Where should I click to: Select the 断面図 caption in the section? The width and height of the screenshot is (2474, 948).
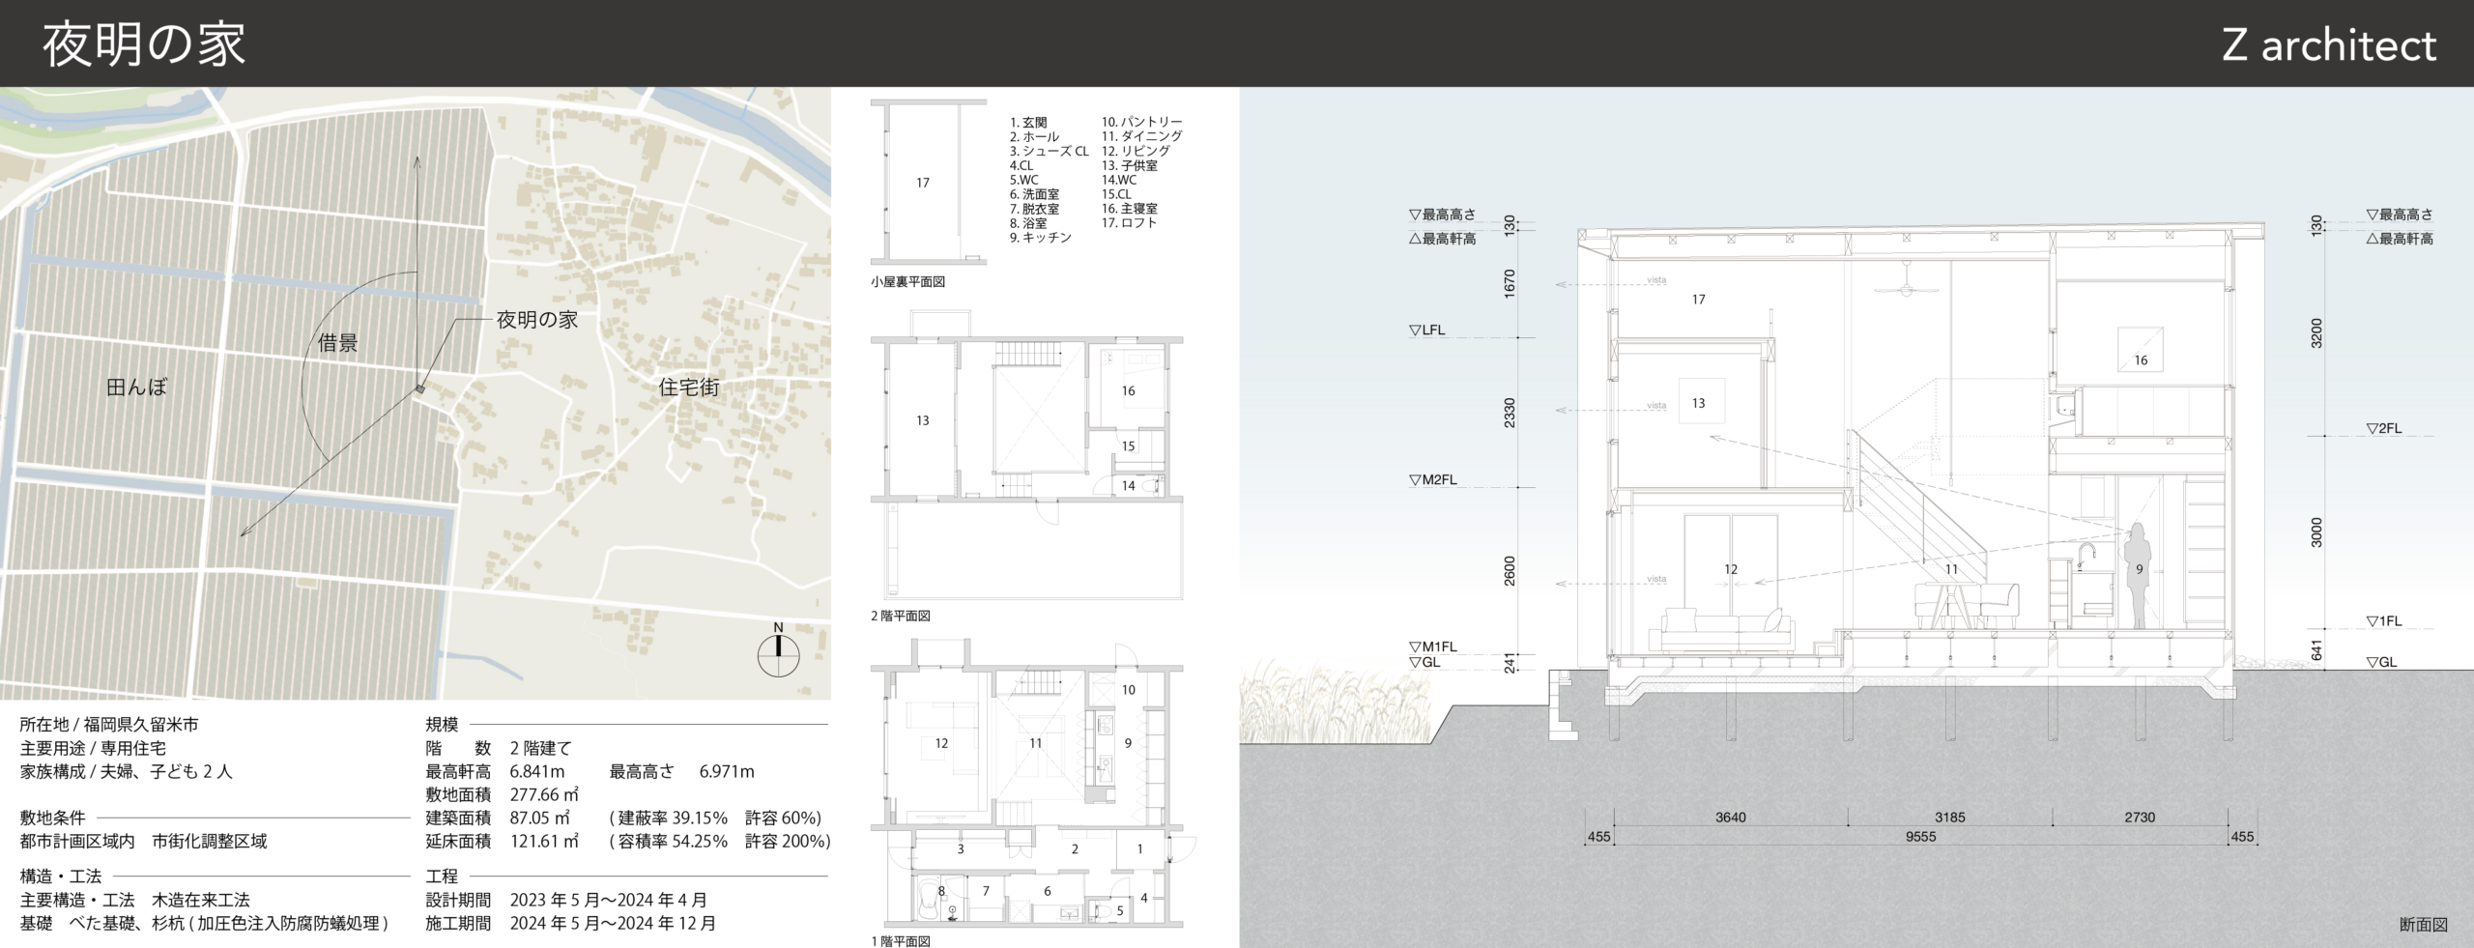[x=2423, y=924]
